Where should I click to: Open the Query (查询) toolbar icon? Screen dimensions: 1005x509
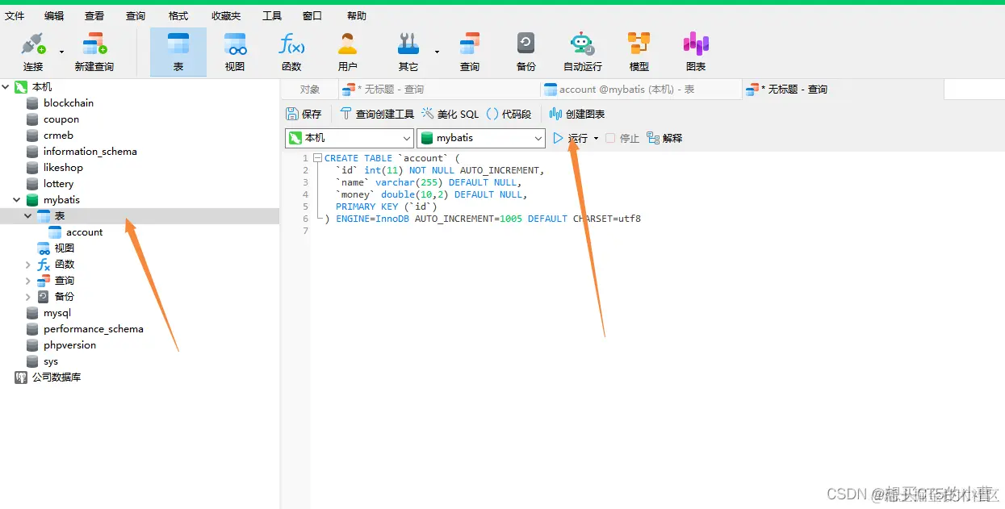[x=470, y=52]
